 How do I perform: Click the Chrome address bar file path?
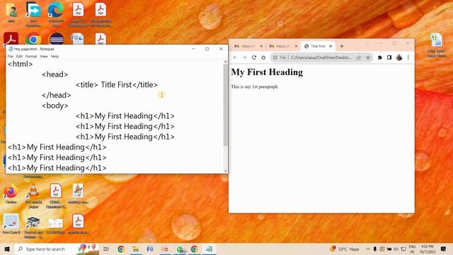321,57
